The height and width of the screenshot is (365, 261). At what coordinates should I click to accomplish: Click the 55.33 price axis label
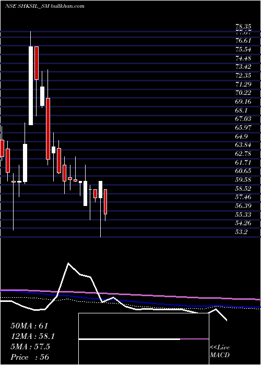(243, 214)
